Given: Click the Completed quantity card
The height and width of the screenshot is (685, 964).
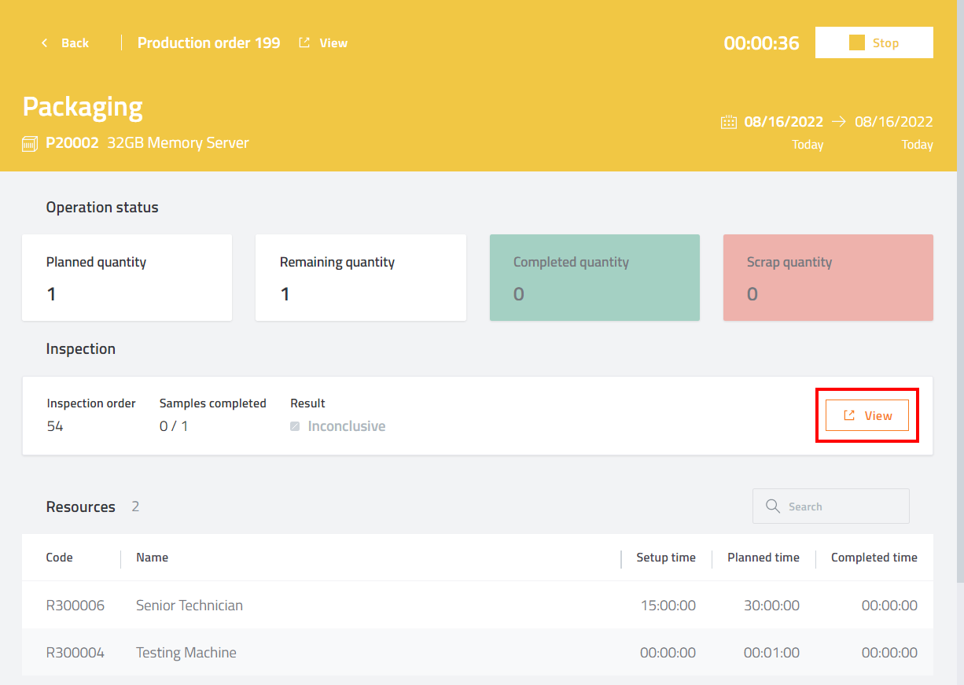Looking at the screenshot, I should click(594, 278).
